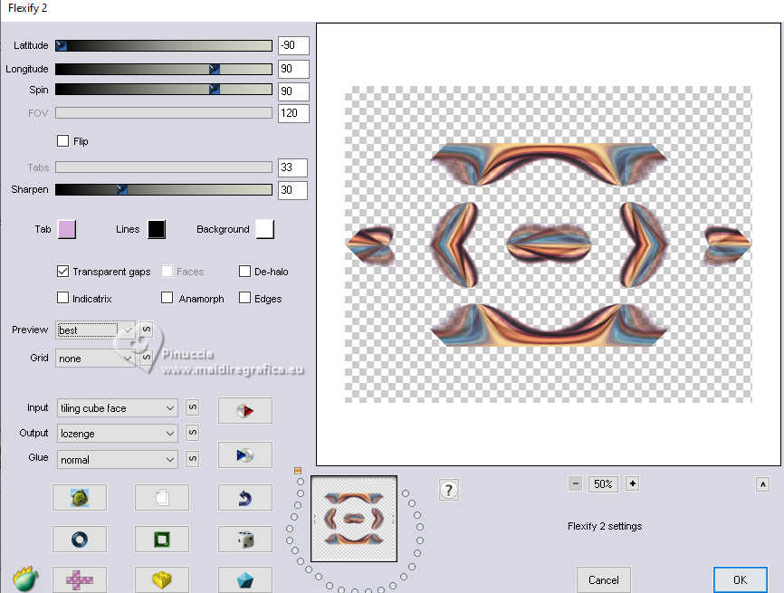Enable the De-halo checkbox
Screen dimensions: 784x593
[244, 271]
